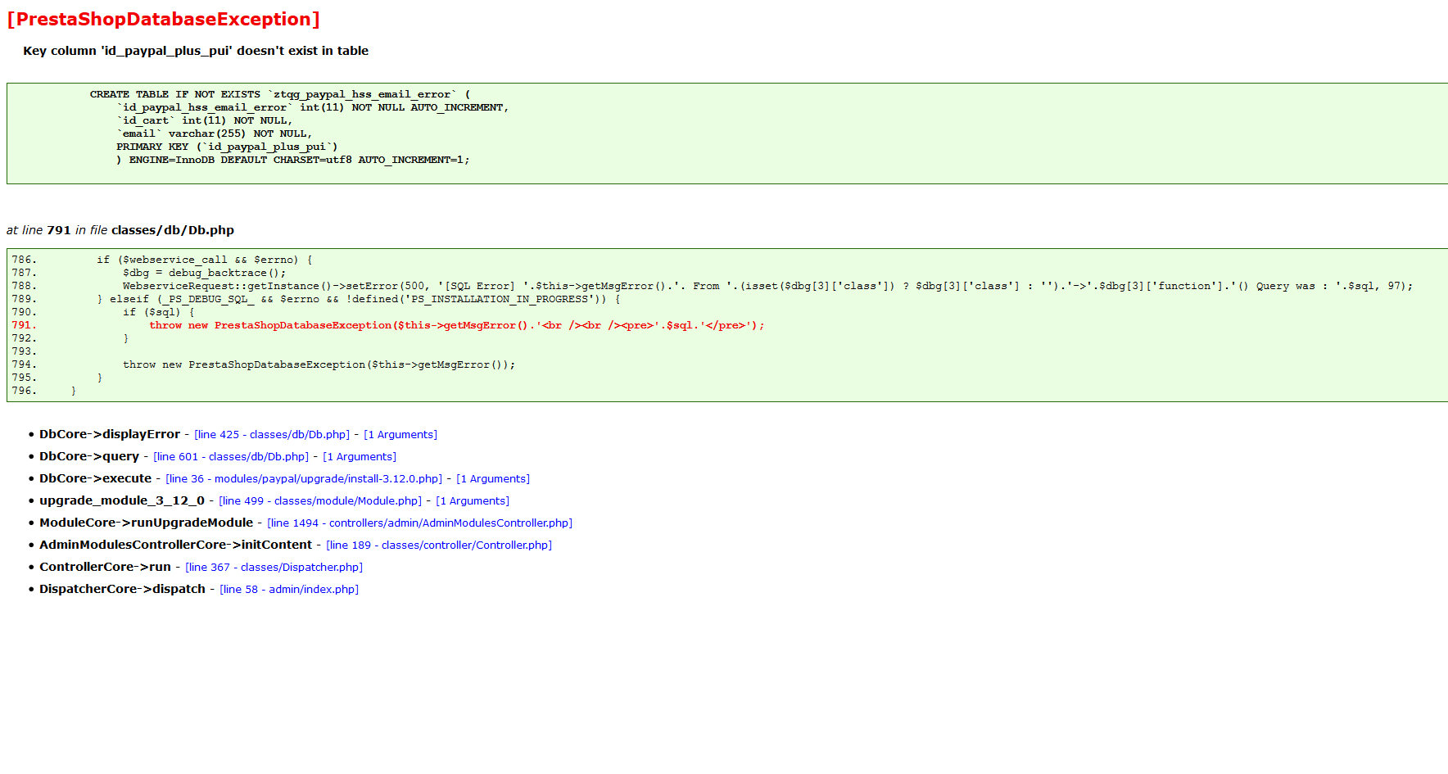Click the DbCore->displayError trace entry name

[x=110, y=434]
